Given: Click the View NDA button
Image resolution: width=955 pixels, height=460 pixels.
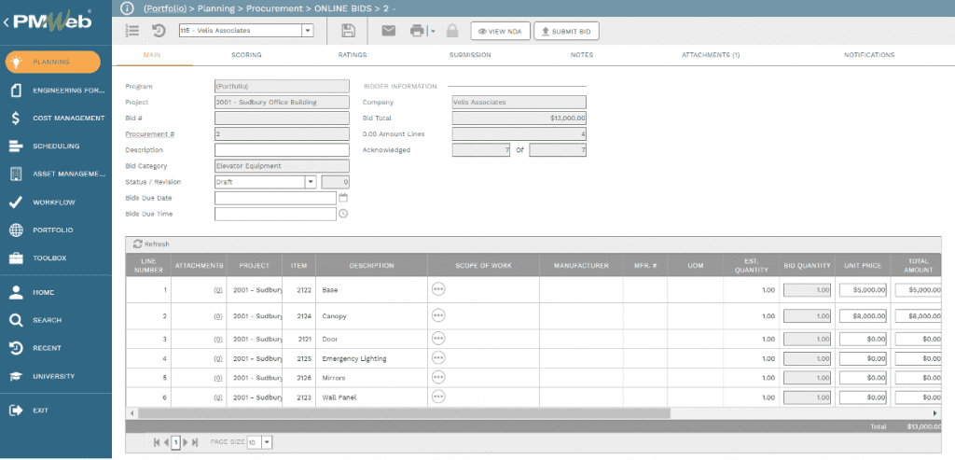Looking at the screenshot, I should pos(501,31).
